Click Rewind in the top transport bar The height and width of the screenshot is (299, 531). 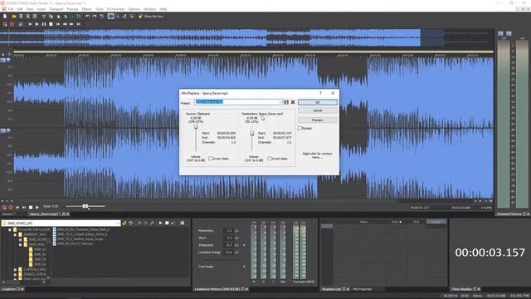pyautogui.click(x=65, y=24)
